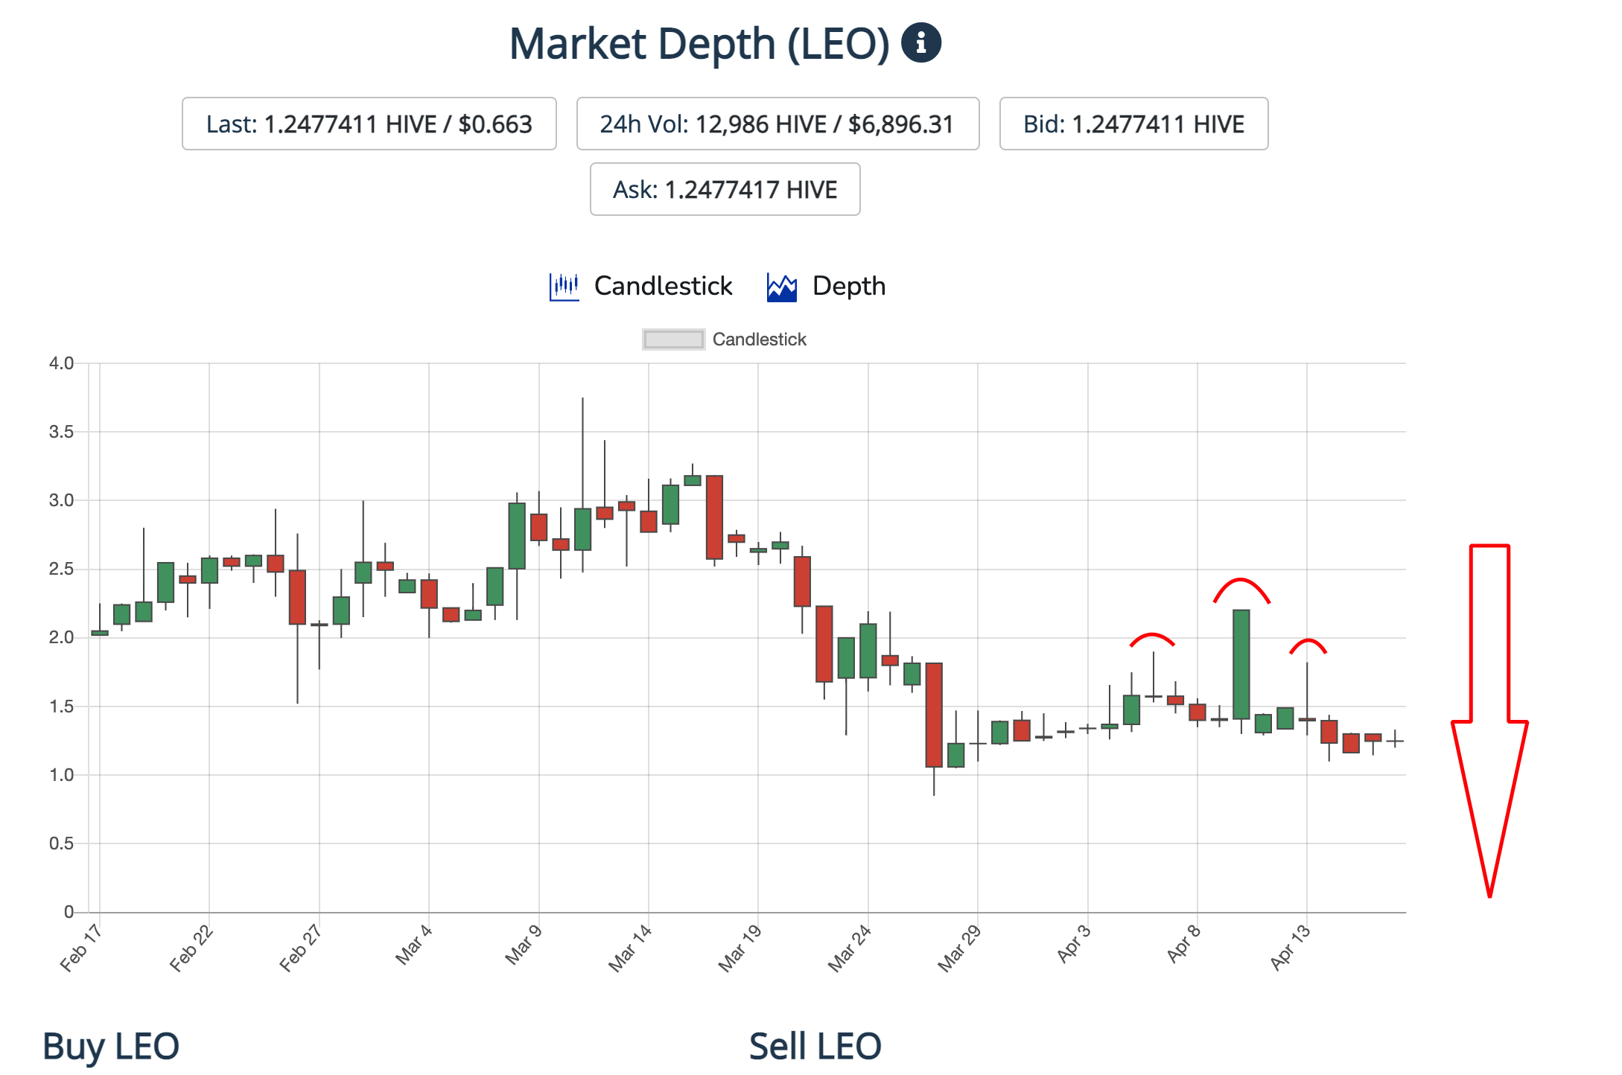The image size is (1622, 1075).
Task: Toggle the Candlestick legend swatch
Action: pos(673,339)
